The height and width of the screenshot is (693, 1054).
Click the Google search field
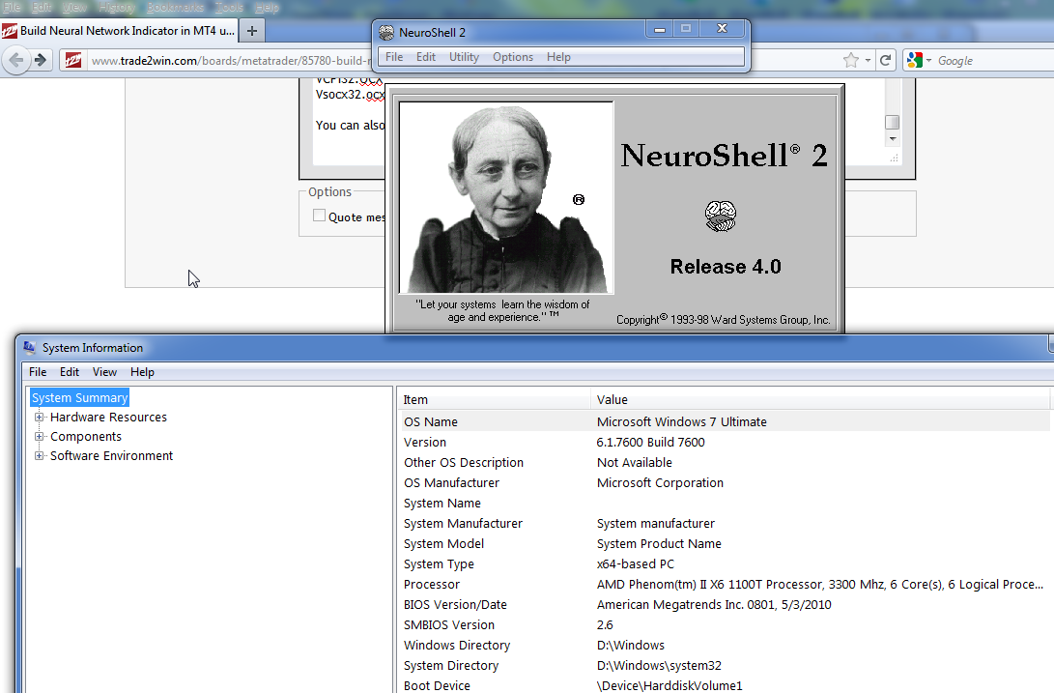pyautogui.click(x=993, y=61)
